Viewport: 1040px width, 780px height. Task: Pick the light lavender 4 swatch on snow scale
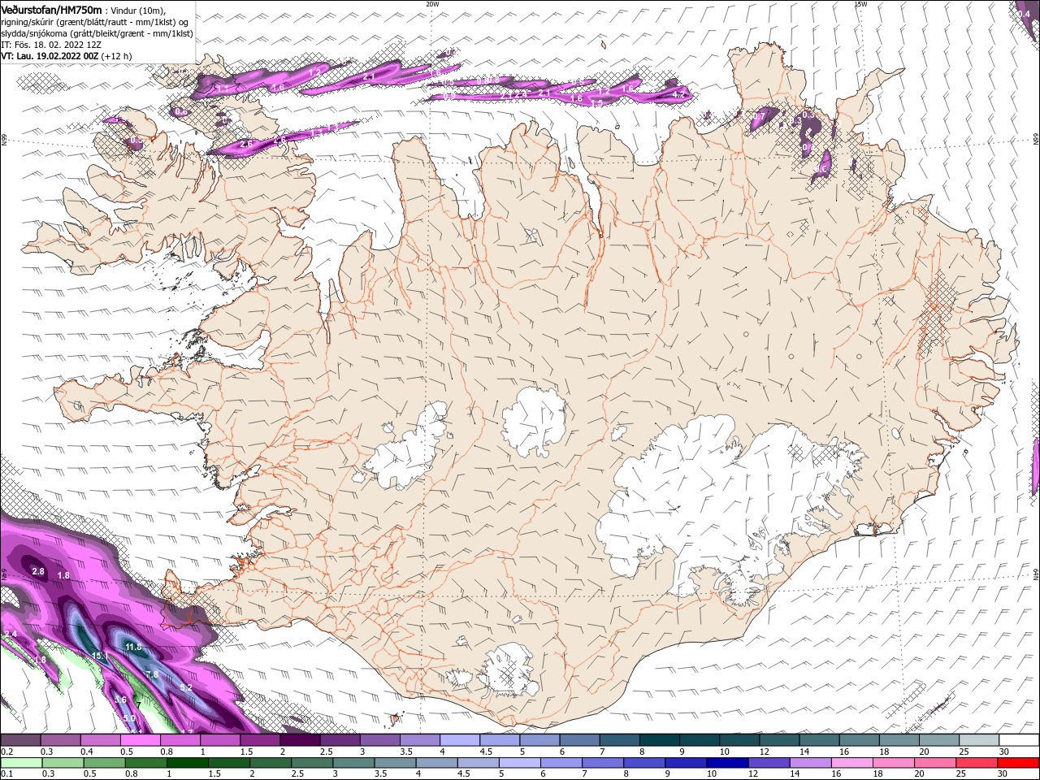pyautogui.click(x=460, y=740)
